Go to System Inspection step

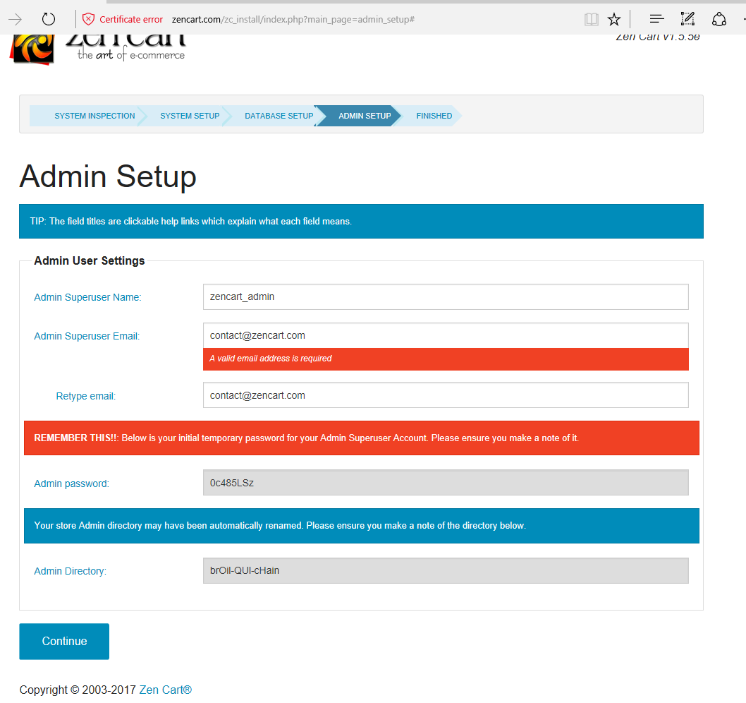pyautogui.click(x=94, y=116)
